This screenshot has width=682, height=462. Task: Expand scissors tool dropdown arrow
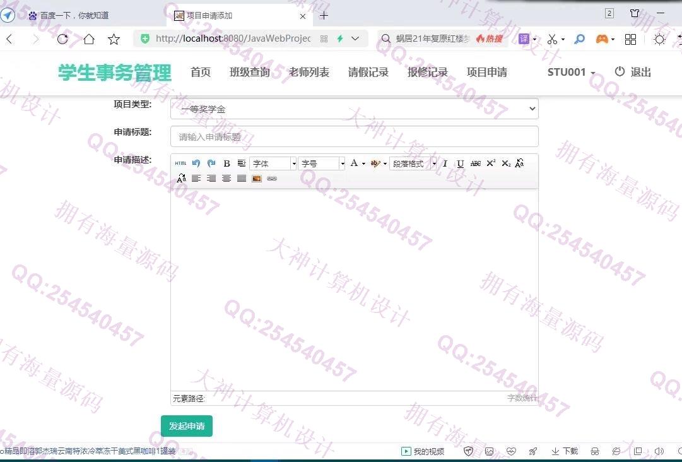point(563,39)
